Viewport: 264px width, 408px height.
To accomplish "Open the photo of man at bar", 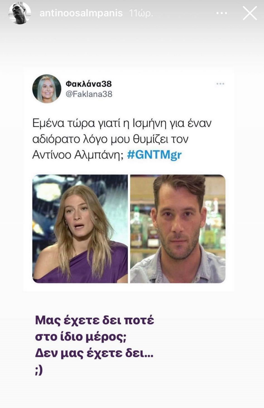I will (178, 229).
